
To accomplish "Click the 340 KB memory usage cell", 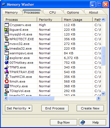I will pyautogui.click(x=70, y=67).
